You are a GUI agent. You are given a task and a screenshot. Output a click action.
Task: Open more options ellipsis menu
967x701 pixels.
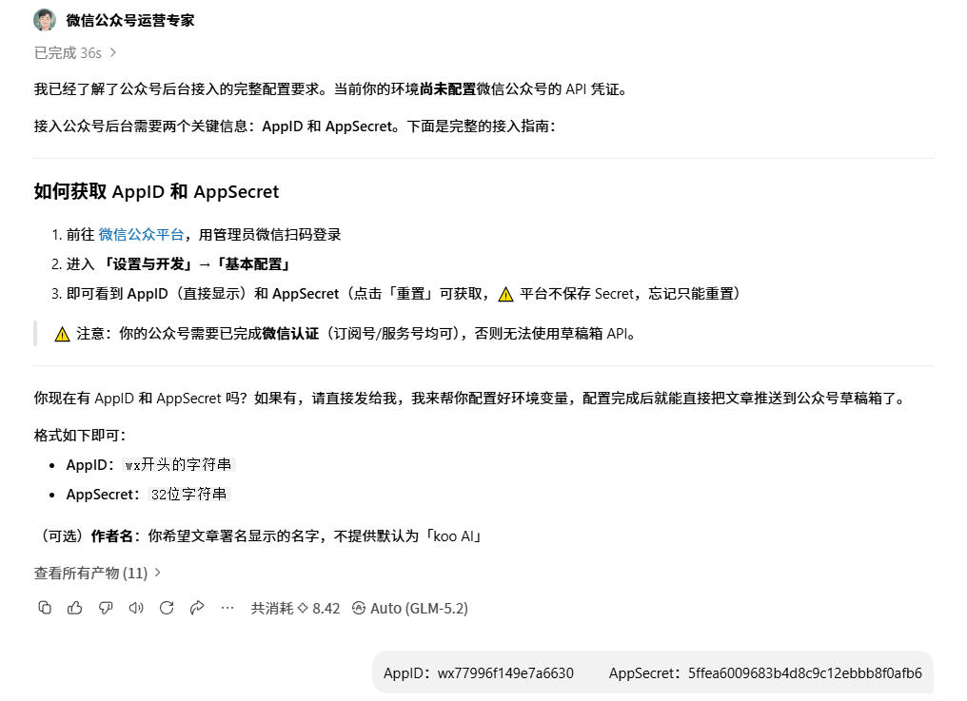[227, 608]
